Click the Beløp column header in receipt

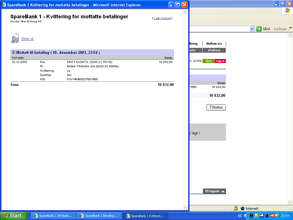pos(168,58)
